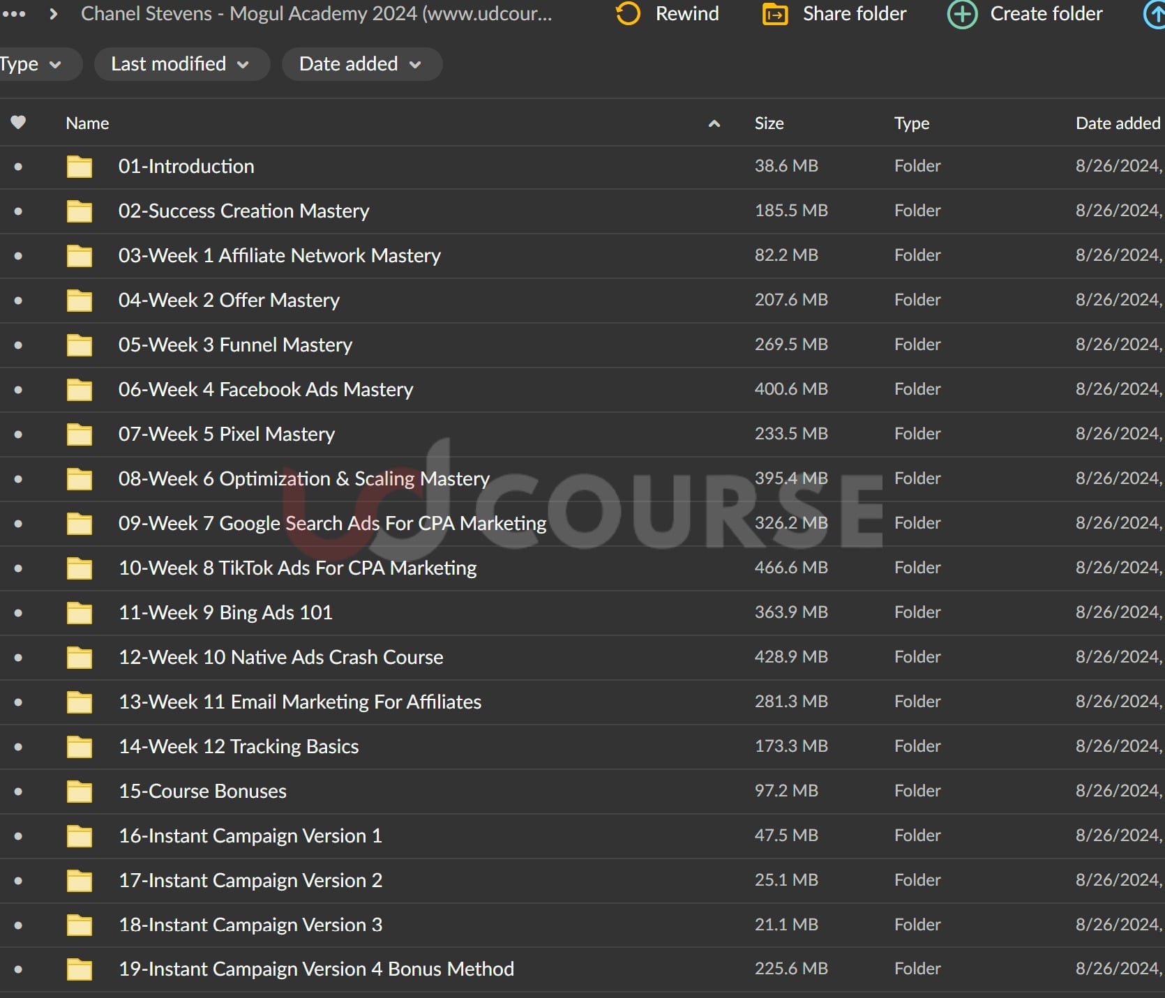Viewport: 1165px width, 998px height.
Task: Sort by the Date added column header
Action: (1117, 123)
